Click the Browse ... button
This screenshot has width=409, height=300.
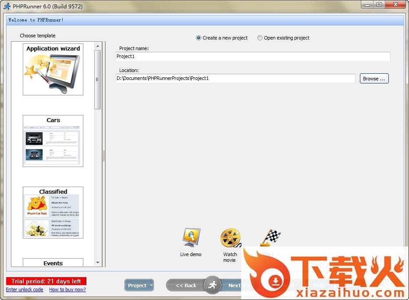pos(374,78)
